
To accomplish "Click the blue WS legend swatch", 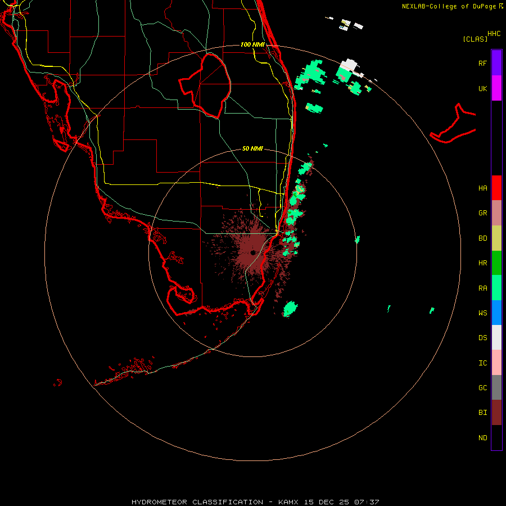I will 496,313.
